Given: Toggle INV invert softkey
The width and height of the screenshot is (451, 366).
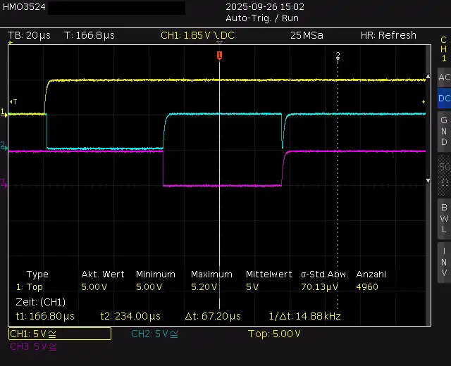Looking at the screenshot, I should 444,261.
